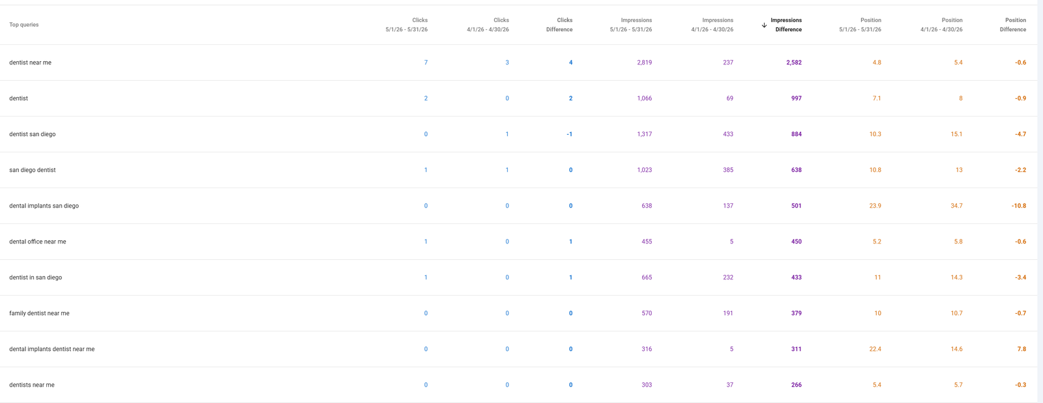Sort by Clicks Difference column header

click(x=559, y=25)
